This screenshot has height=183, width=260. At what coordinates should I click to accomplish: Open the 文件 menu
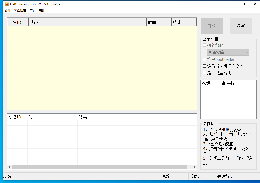(8, 10)
